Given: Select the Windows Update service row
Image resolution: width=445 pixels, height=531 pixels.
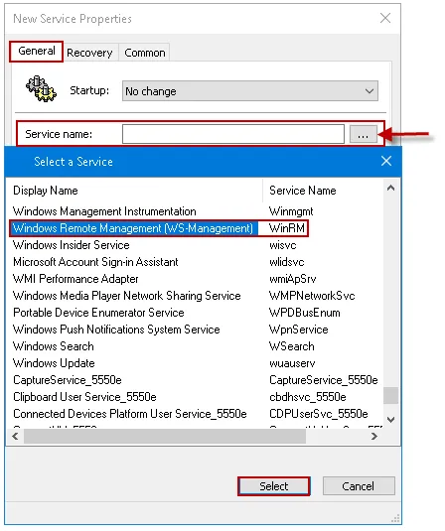Looking at the screenshot, I should pyautogui.click(x=195, y=363).
